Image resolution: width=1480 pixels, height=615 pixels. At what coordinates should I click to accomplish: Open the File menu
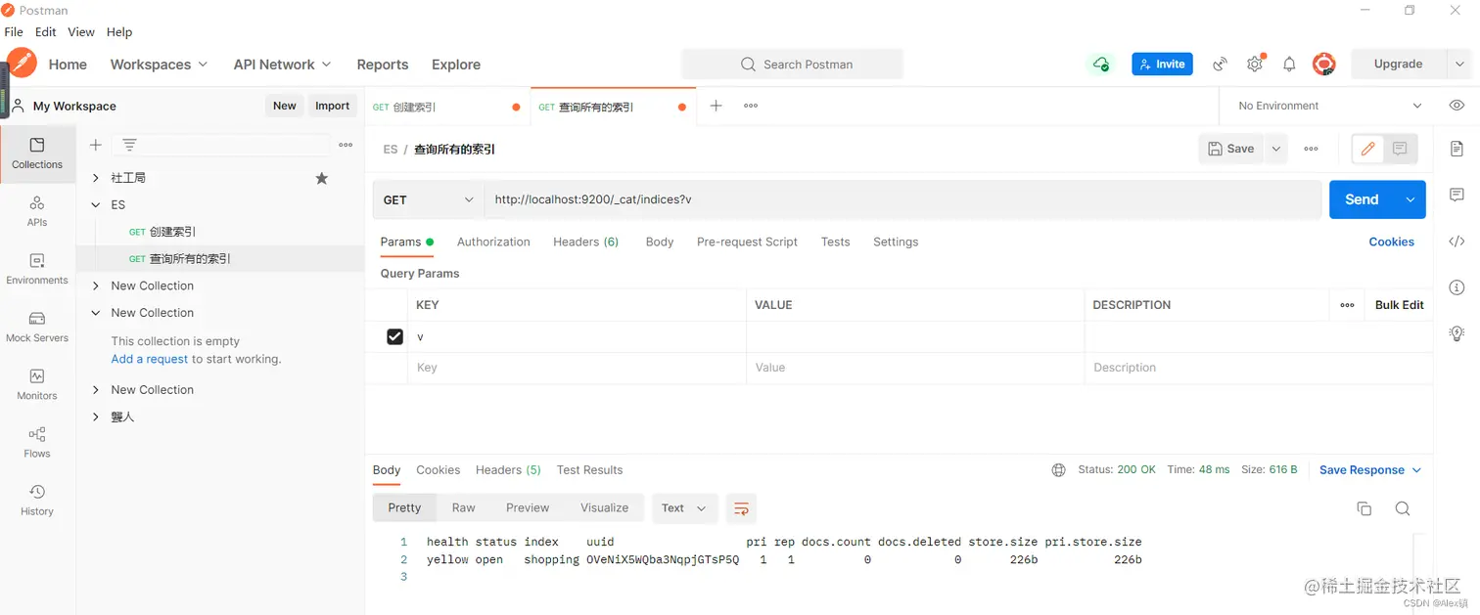coord(14,32)
